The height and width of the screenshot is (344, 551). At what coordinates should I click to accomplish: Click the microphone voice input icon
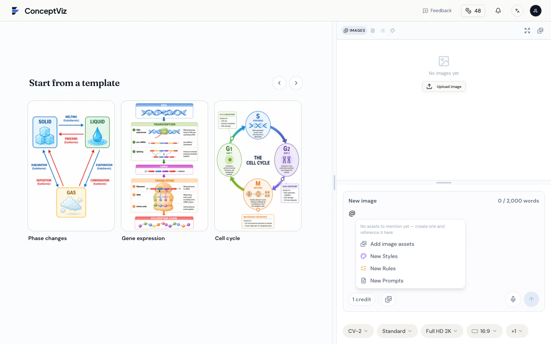coord(513,299)
